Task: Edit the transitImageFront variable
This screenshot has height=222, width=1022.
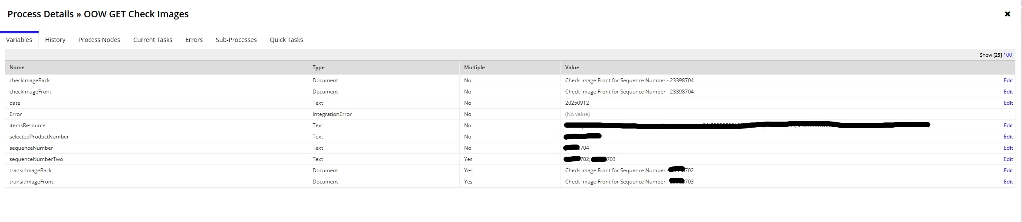Action: [x=1008, y=182]
